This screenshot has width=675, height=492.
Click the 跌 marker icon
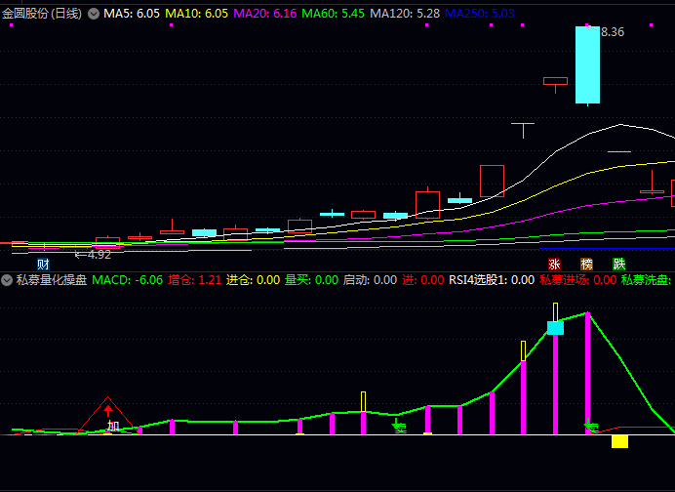(x=618, y=264)
